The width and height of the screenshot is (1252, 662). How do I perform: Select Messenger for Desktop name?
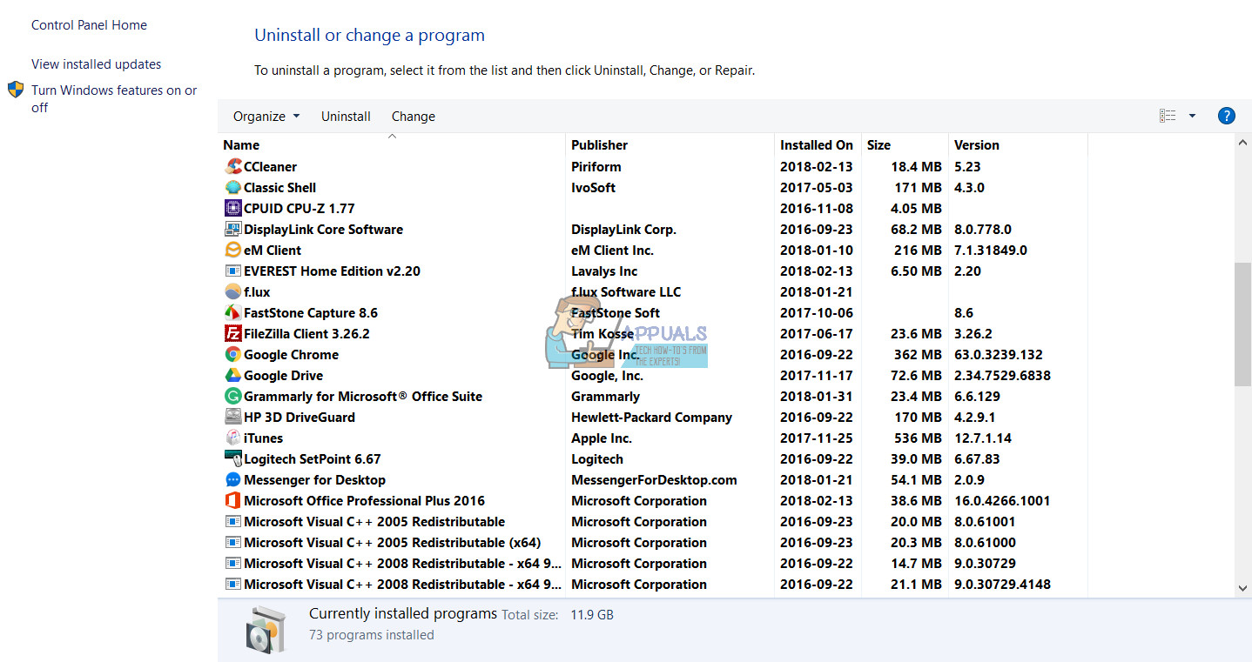point(315,479)
